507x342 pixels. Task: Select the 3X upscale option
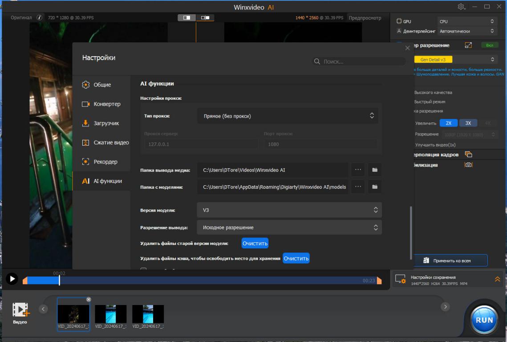[468, 123]
